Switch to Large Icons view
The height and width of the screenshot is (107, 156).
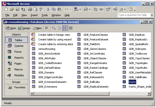coord(54,28)
